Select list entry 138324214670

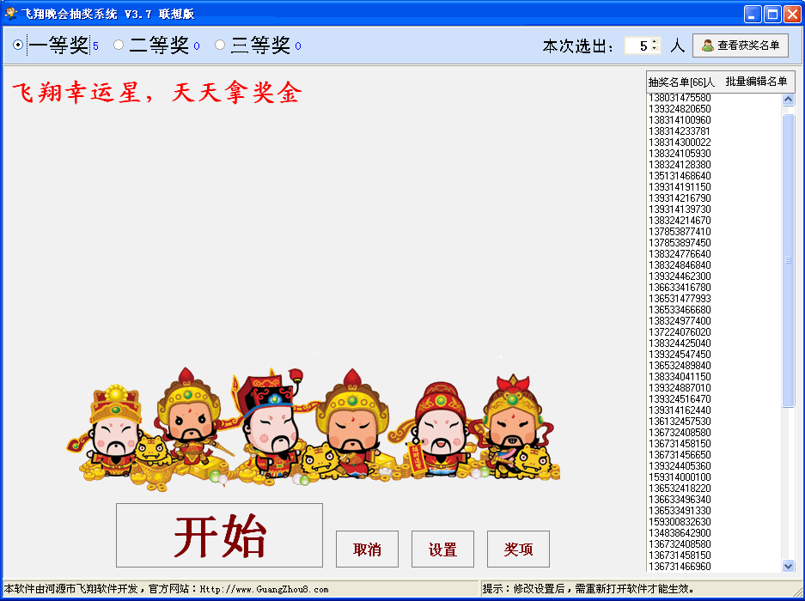(x=680, y=221)
